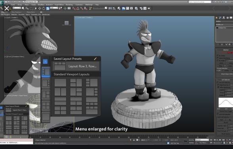Select the Move tool in main toolbar

[x=40, y=8]
